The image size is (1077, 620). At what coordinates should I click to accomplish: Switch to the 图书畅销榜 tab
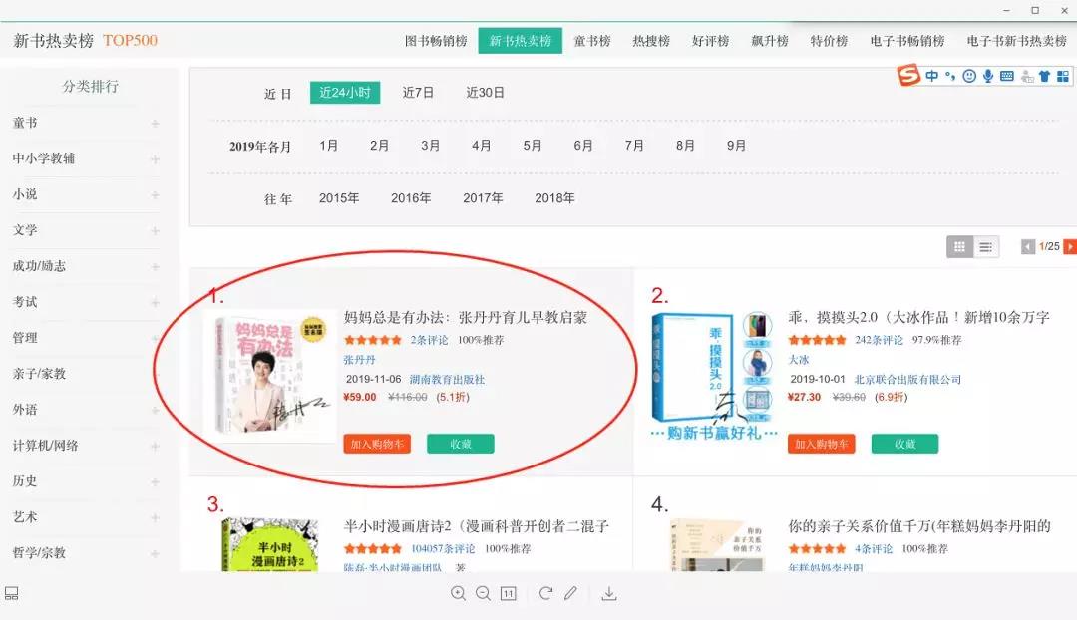click(436, 41)
